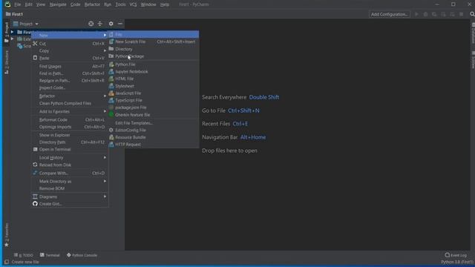
Task: Click the collapse all icon
Action: point(99,24)
